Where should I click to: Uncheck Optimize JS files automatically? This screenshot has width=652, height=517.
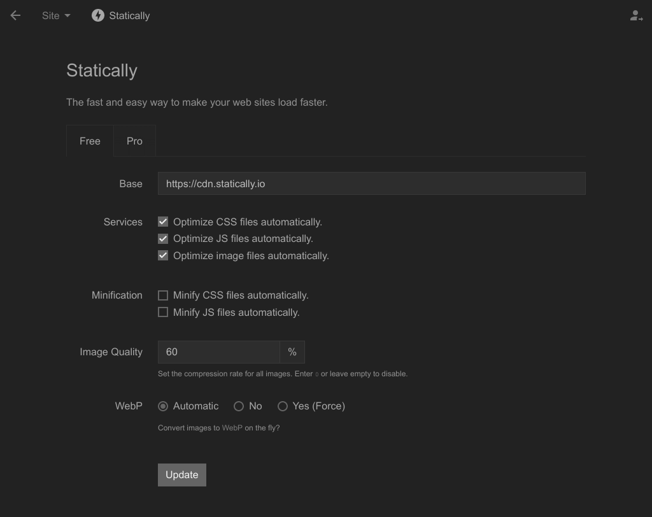point(163,239)
